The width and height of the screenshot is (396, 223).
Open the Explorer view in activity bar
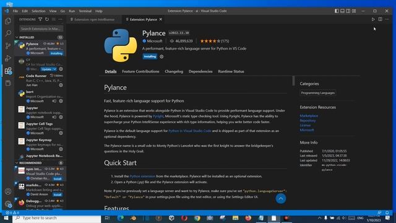click(8, 21)
